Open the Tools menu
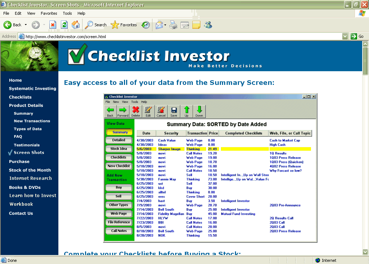369x264 pixels. tap(67, 13)
